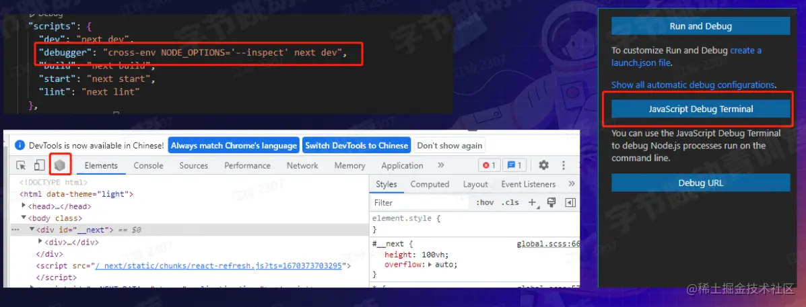
Task: Toggle the .cls element classes button
Action: 510,202
